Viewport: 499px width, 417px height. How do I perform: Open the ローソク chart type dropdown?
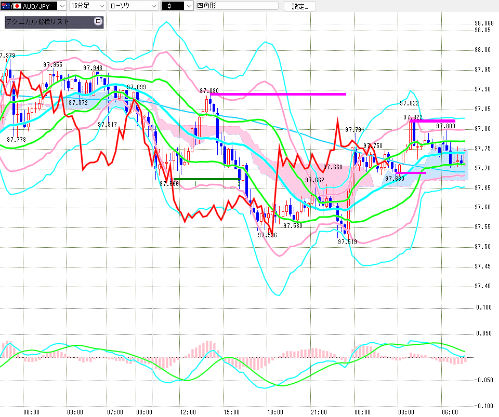152,6
